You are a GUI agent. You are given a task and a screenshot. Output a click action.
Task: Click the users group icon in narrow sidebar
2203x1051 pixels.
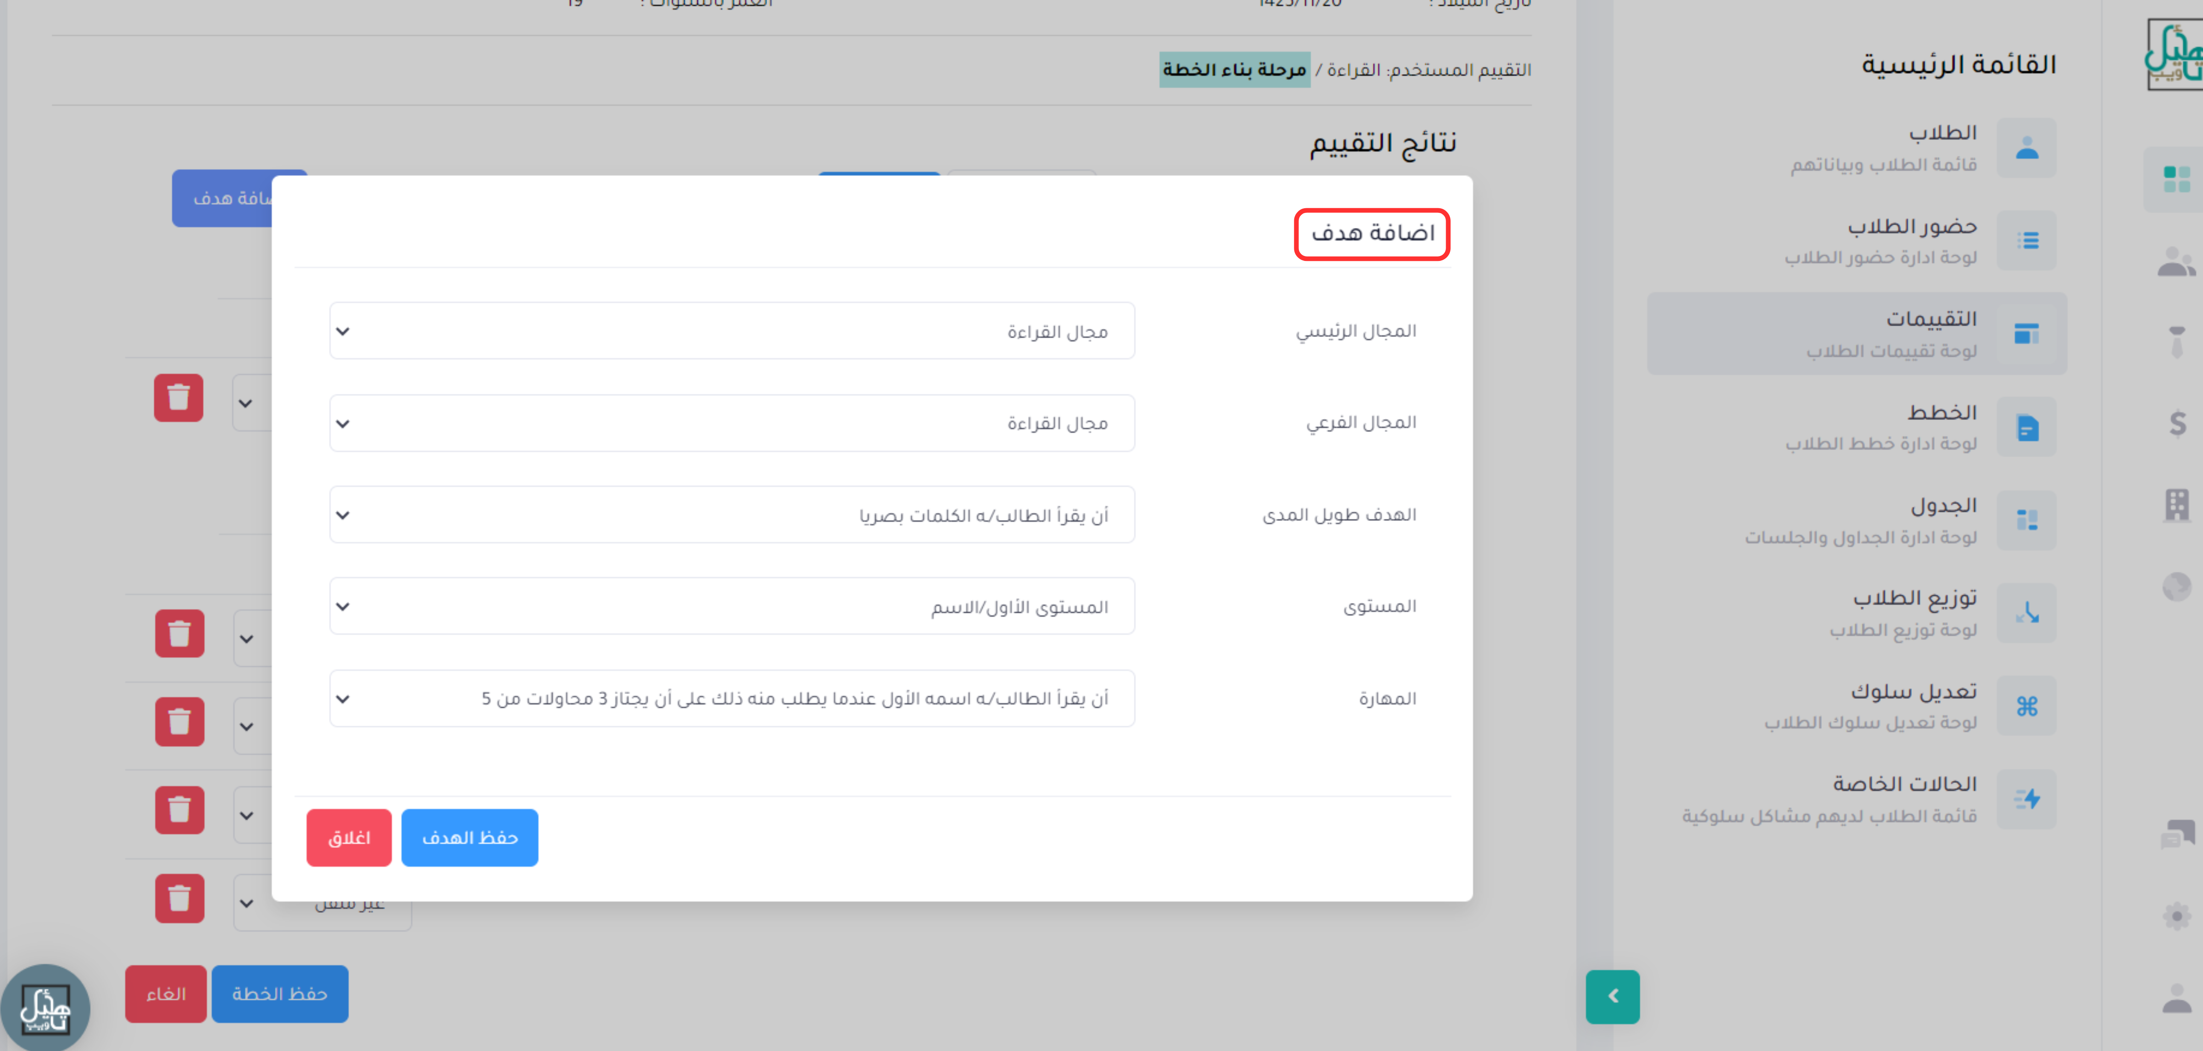[2177, 262]
